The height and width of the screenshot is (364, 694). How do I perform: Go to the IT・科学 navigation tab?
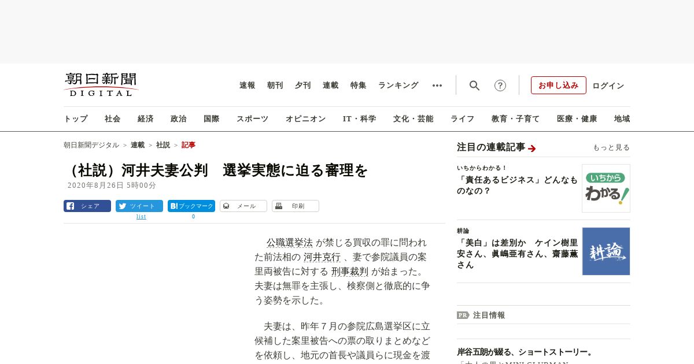[360, 119]
